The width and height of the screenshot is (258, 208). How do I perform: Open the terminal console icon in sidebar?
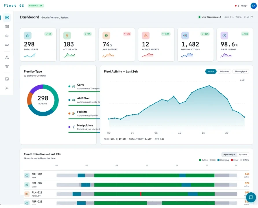[x=7, y=79]
